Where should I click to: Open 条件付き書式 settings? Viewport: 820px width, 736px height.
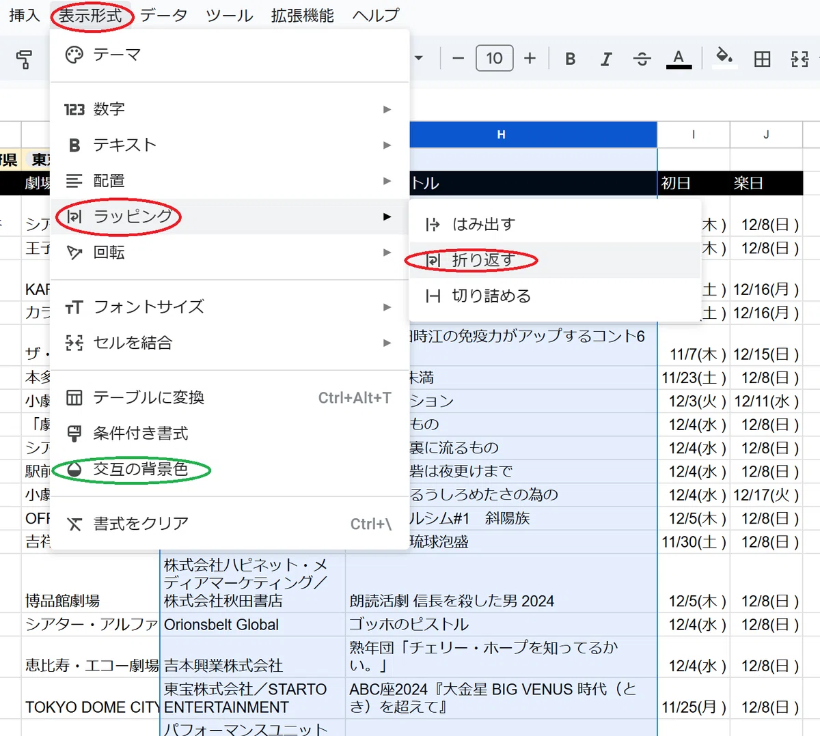click(230, 433)
